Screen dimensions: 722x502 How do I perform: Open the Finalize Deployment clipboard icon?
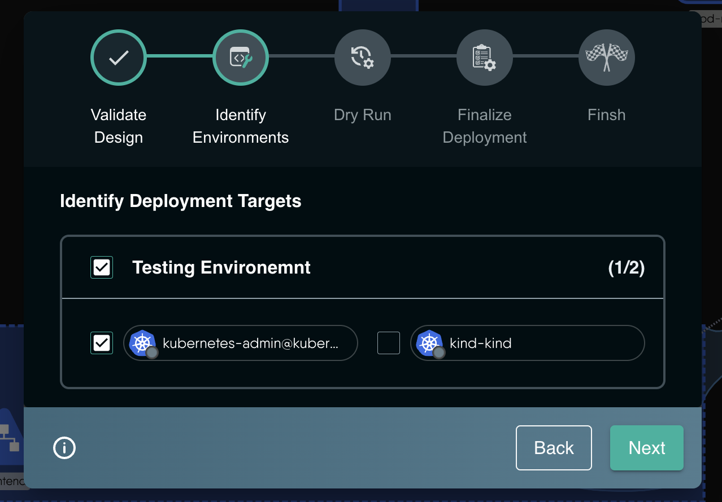484,57
